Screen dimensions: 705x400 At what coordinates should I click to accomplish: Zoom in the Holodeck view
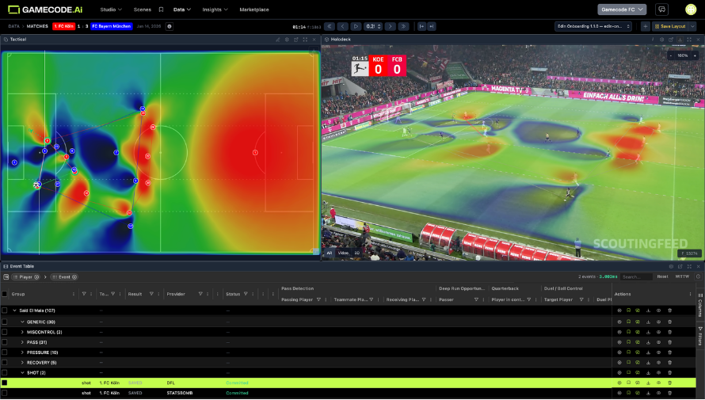click(695, 55)
